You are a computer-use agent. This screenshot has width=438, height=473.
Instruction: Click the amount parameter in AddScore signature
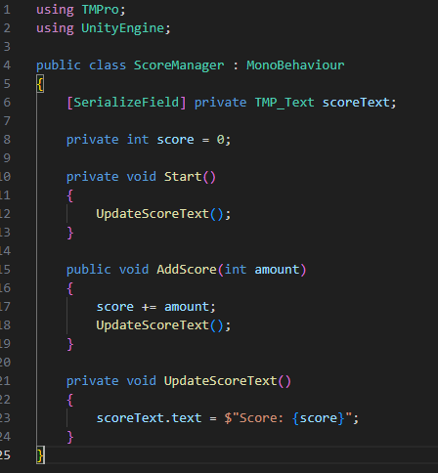(x=277, y=270)
